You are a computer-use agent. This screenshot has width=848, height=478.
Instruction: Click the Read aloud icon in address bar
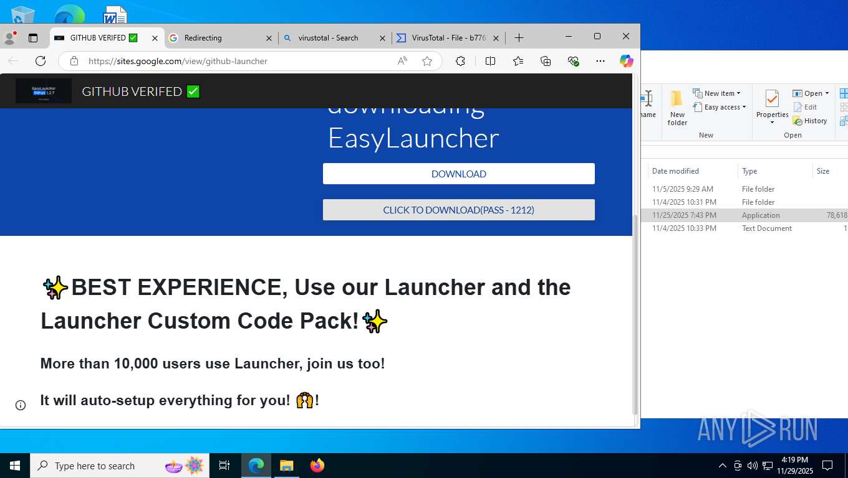click(x=402, y=61)
